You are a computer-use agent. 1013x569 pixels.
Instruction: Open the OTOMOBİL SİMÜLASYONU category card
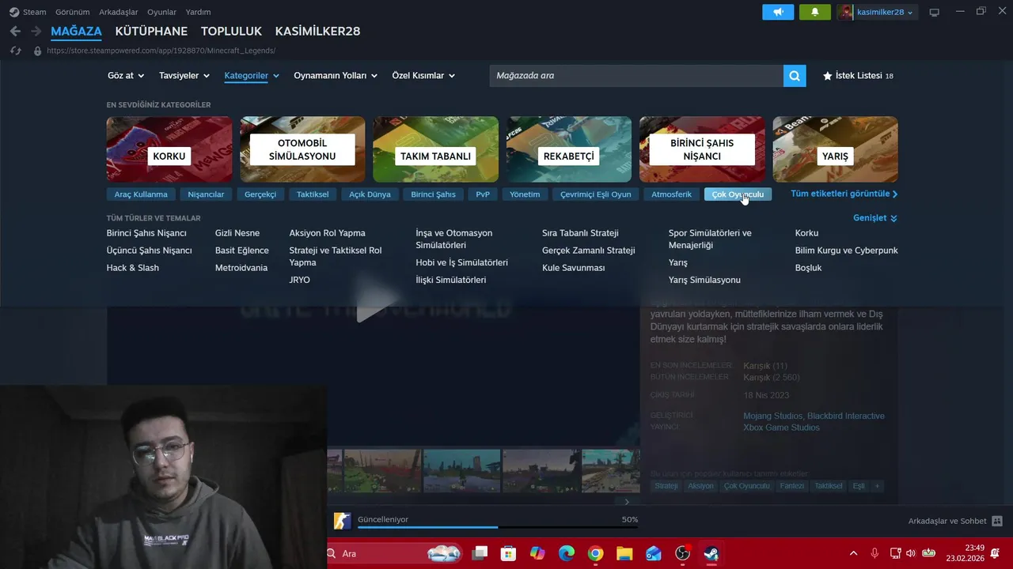click(x=302, y=149)
